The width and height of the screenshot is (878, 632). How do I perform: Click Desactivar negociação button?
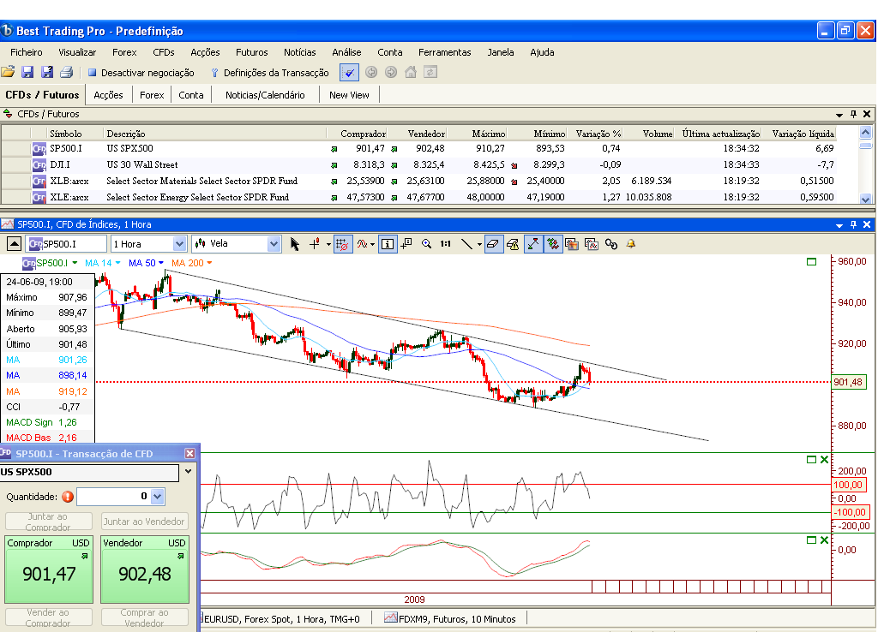coord(141,73)
